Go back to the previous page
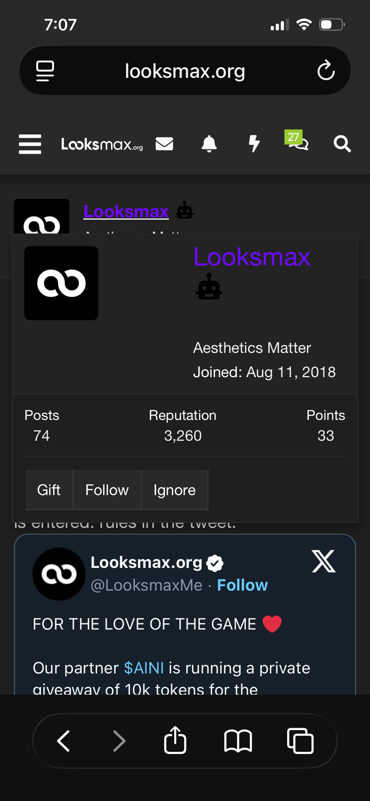 (64, 740)
